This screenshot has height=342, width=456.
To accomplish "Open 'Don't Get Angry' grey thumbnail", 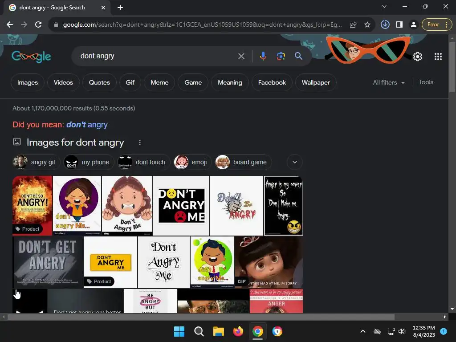I will [48, 262].
